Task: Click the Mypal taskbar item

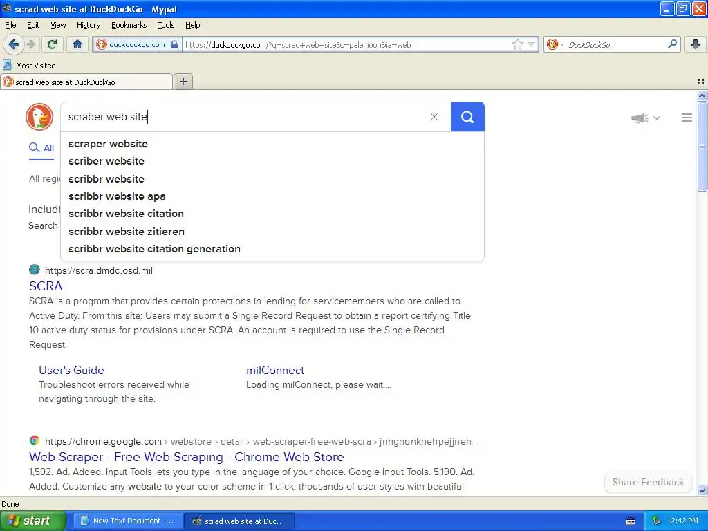Action: 239,521
